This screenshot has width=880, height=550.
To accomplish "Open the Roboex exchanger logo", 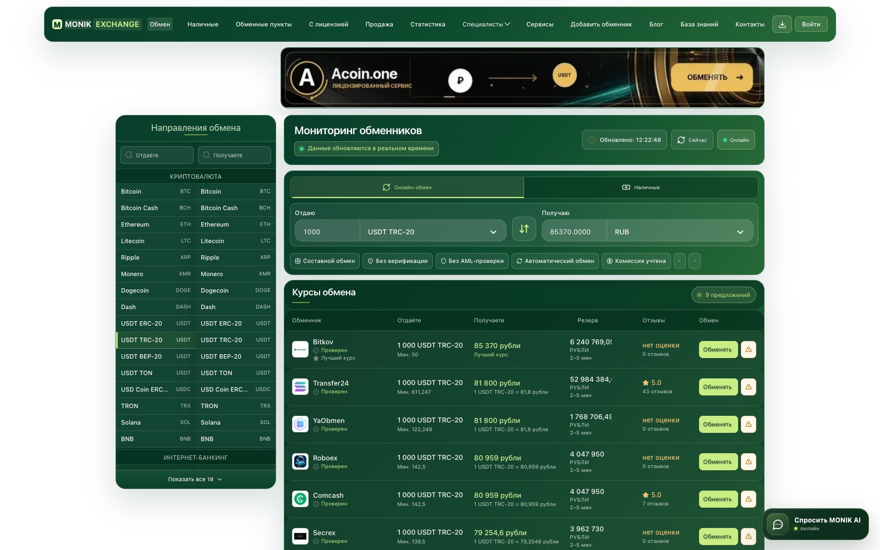I will 300,461.
